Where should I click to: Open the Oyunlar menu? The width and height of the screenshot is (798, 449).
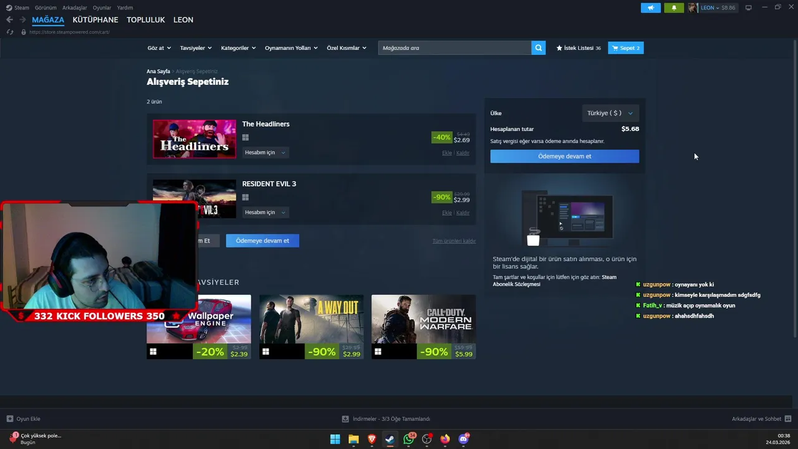coord(102,8)
